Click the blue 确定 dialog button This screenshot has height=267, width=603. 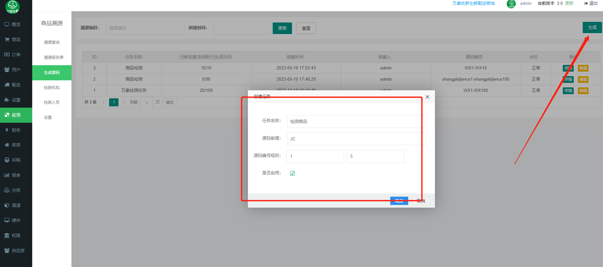[399, 201]
